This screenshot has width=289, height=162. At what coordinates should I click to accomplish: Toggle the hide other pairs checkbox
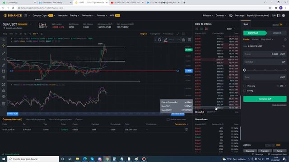[x=168, y=119]
